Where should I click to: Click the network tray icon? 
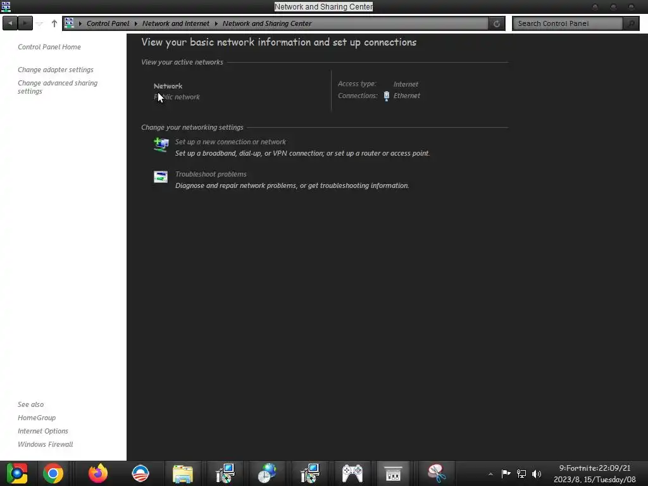(521, 474)
